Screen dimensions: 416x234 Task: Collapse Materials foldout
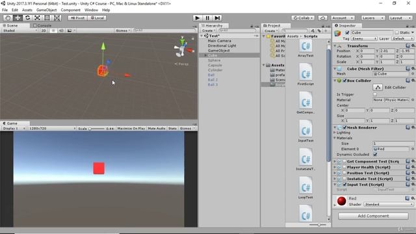point(335,138)
